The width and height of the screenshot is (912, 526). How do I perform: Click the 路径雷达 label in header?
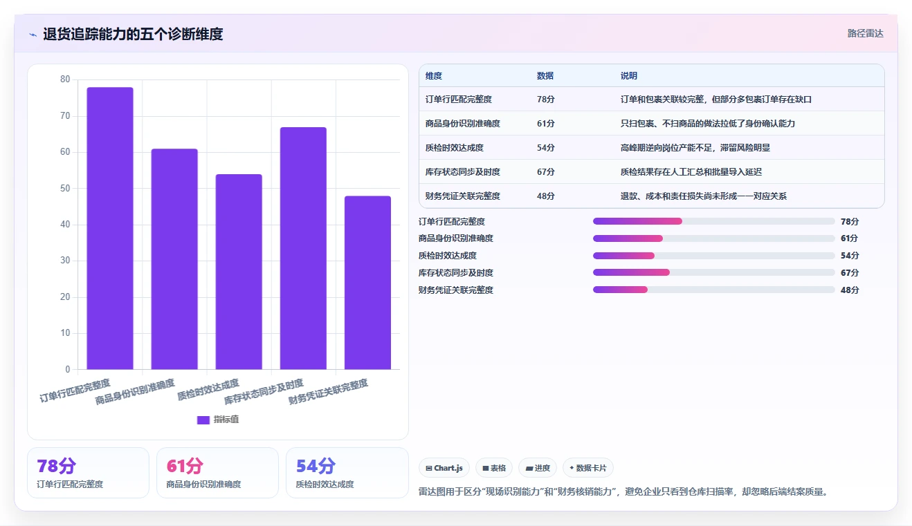[866, 33]
